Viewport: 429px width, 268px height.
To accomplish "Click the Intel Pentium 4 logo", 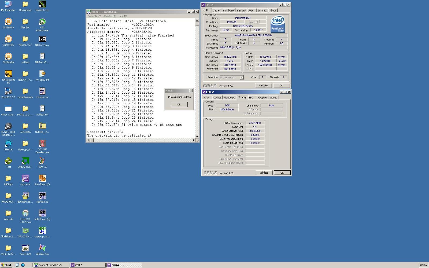I will (x=278, y=24).
